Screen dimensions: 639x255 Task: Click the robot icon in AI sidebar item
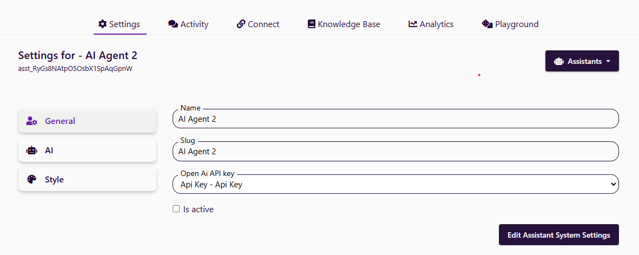click(31, 151)
